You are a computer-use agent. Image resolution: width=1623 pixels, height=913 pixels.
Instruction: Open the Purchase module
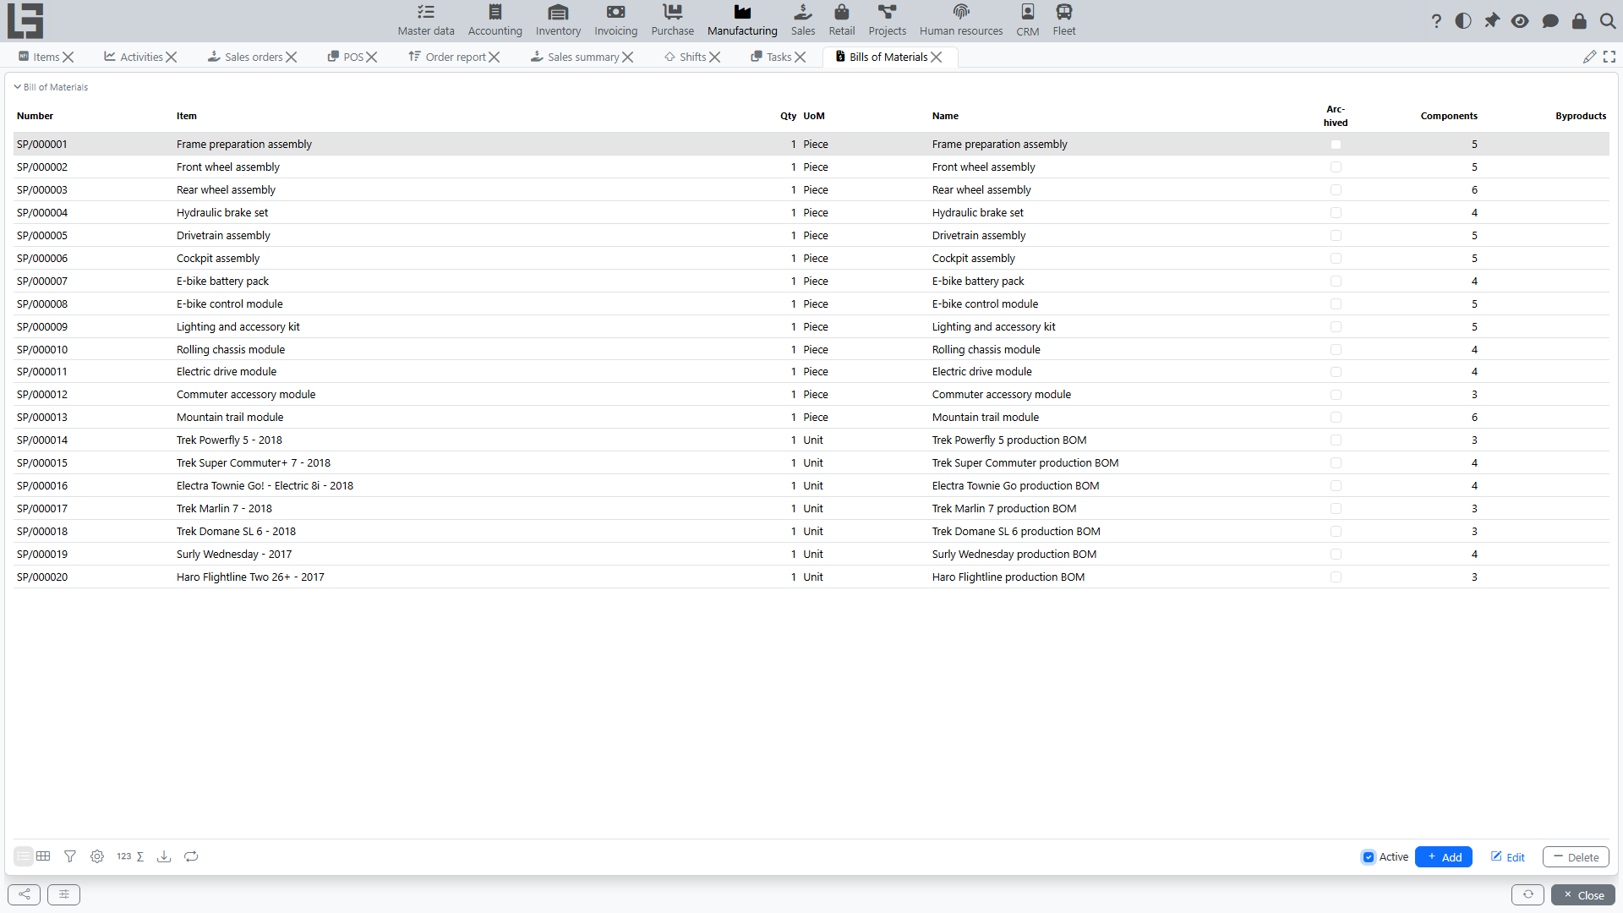click(x=672, y=20)
